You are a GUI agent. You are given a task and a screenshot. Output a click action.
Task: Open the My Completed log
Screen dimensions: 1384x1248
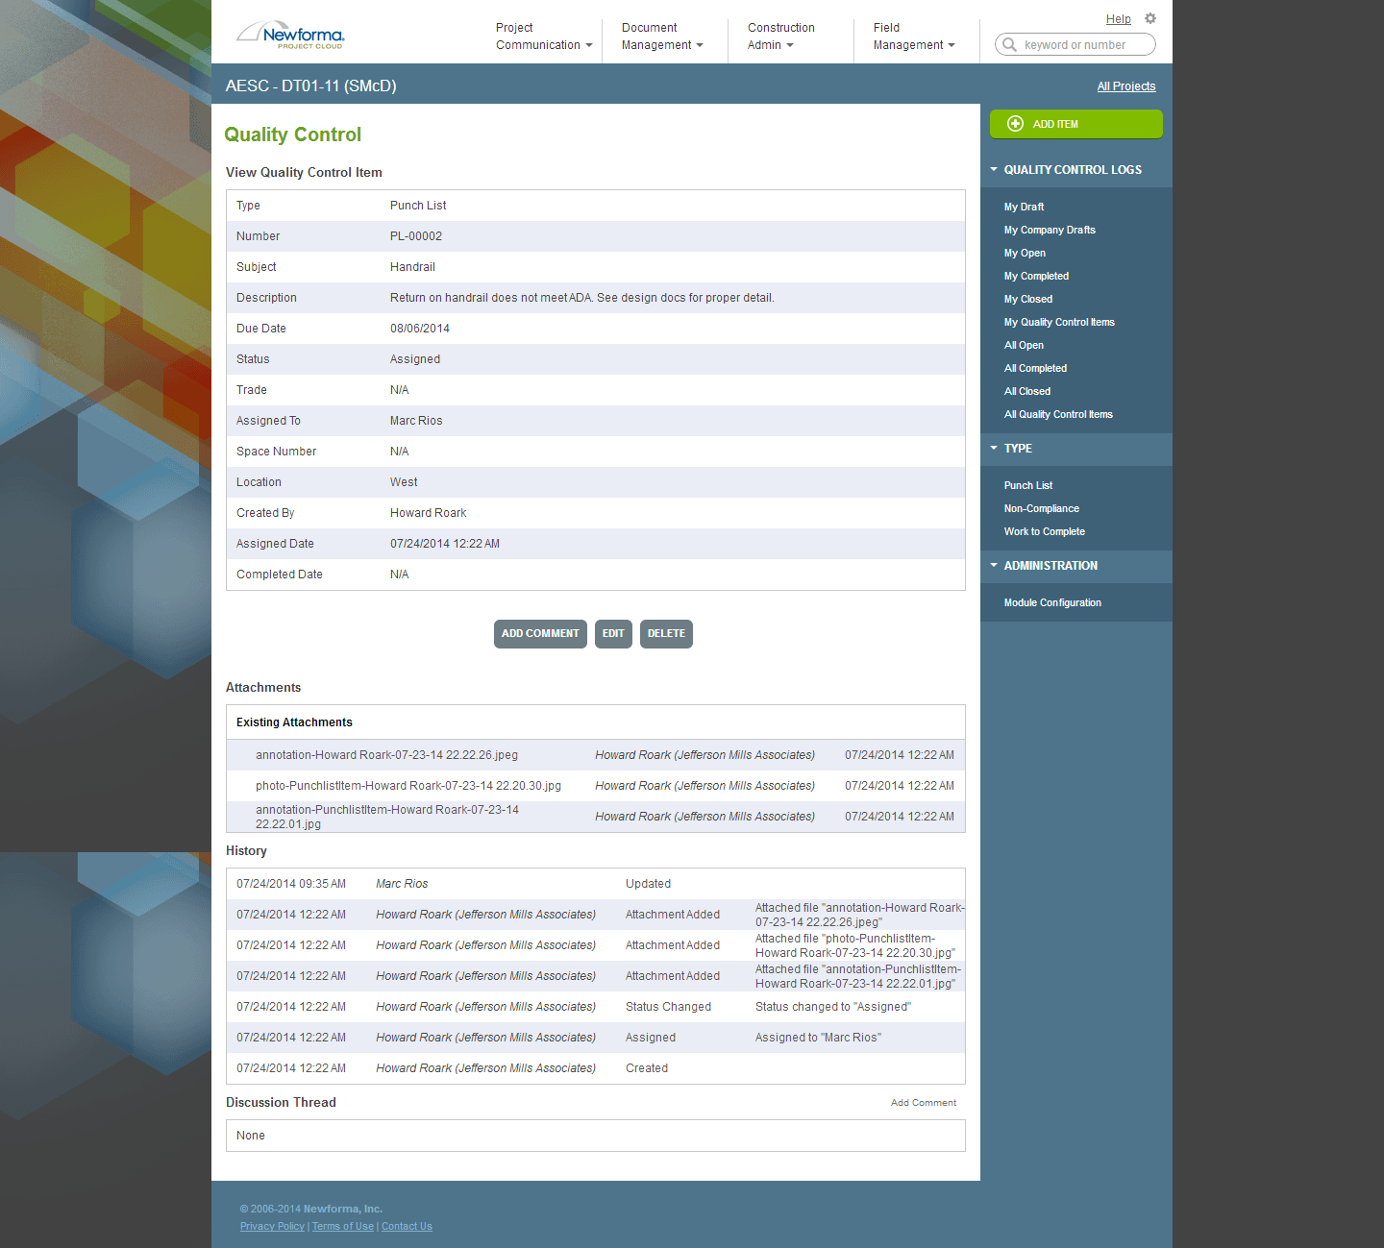pyautogui.click(x=1036, y=276)
